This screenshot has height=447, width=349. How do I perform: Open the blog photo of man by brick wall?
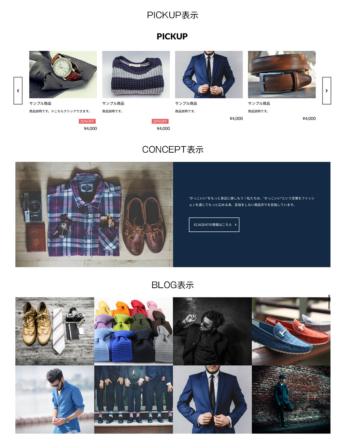291,400
